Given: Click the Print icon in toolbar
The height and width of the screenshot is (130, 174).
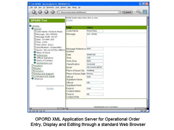Looking at the screenshot, I should click(x=138, y=12).
